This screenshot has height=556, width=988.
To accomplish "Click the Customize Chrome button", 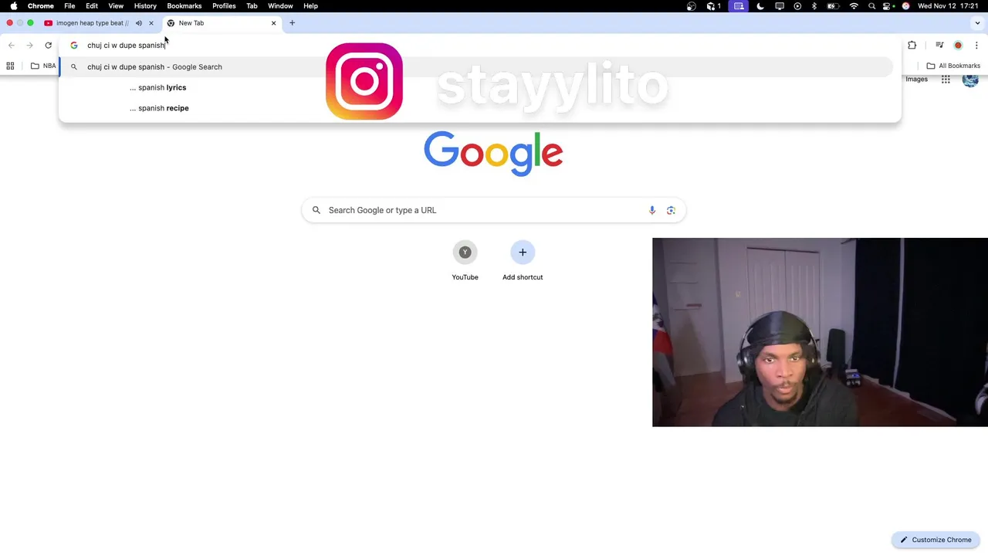I will click(936, 540).
